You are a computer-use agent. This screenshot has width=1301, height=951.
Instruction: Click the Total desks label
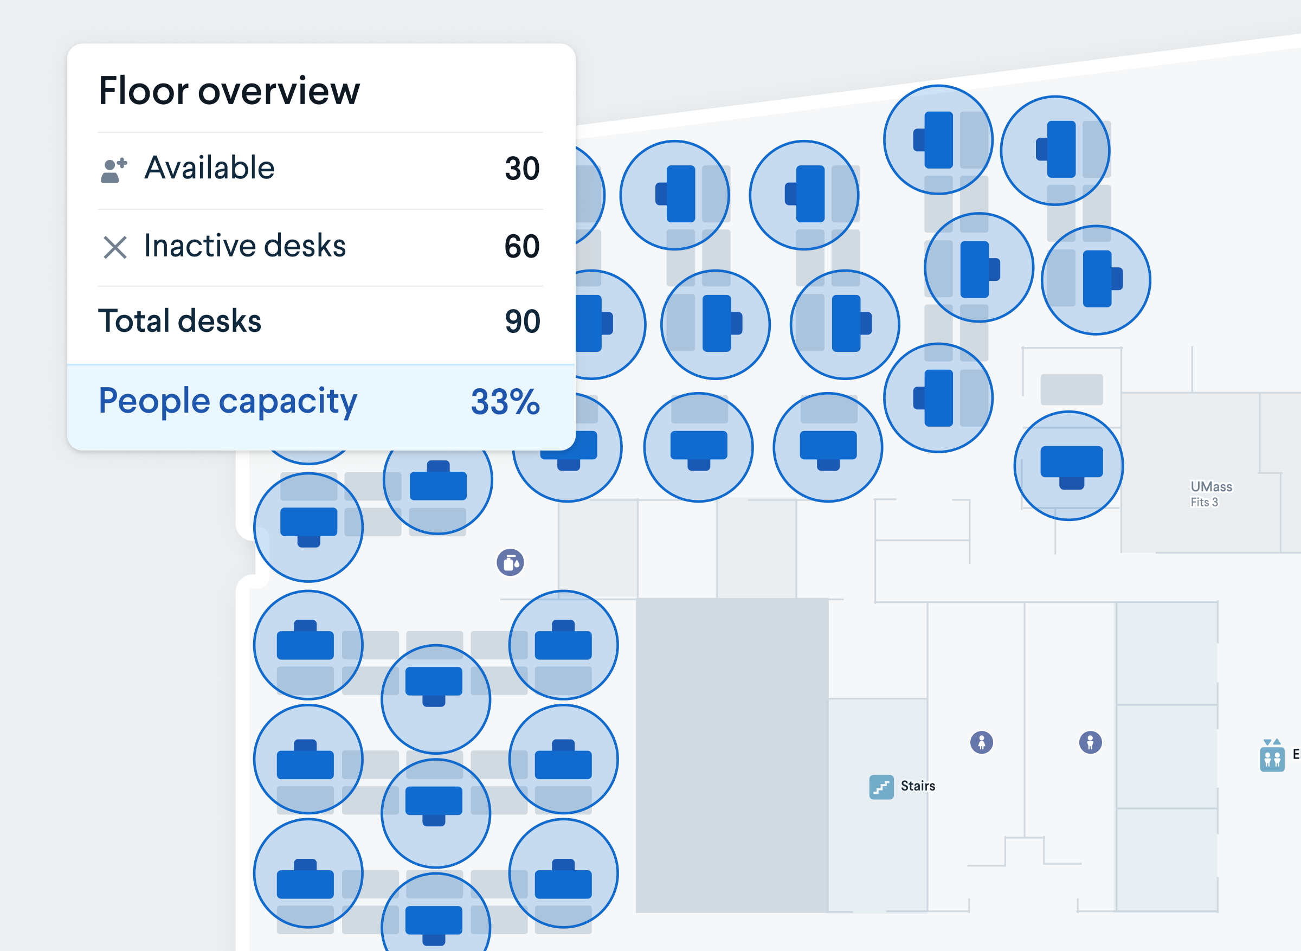[x=180, y=320]
